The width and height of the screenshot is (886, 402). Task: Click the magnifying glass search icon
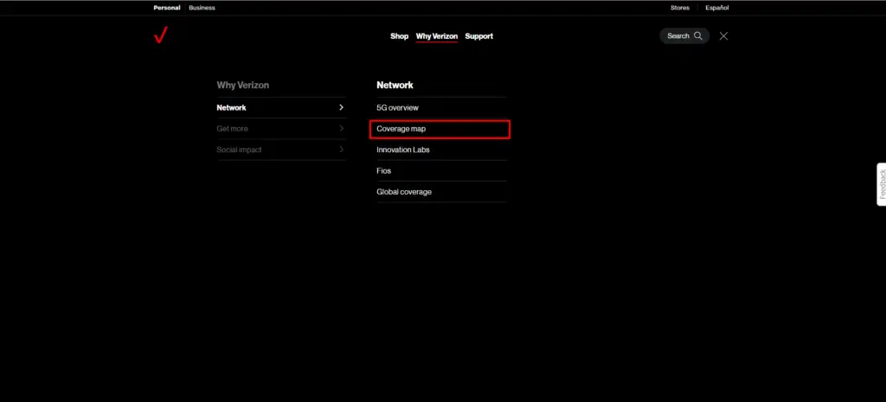pos(698,36)
